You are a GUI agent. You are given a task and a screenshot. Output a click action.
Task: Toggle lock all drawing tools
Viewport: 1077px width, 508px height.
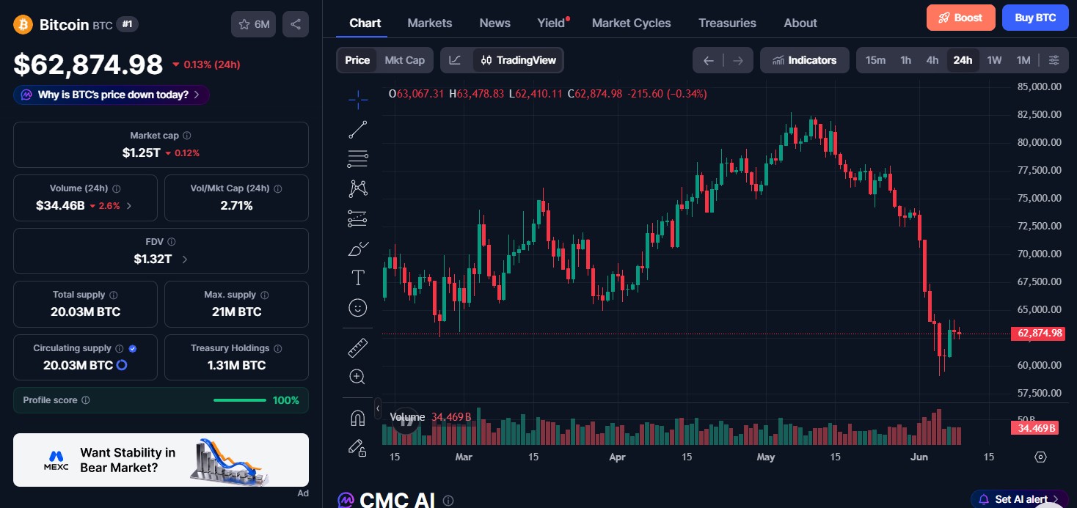click(x=358, y=447)
